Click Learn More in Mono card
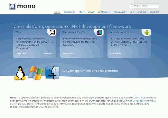Screen dimensions: 168x118 click(21, 54)
